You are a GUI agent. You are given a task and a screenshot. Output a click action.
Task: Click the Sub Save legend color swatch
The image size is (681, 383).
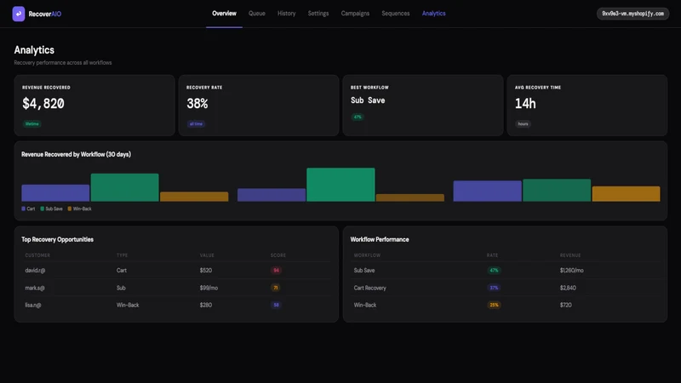pyautogui.click(x=42, y=209)
